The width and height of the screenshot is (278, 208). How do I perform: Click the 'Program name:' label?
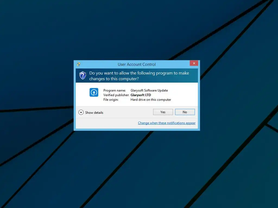tap(115, 90)
